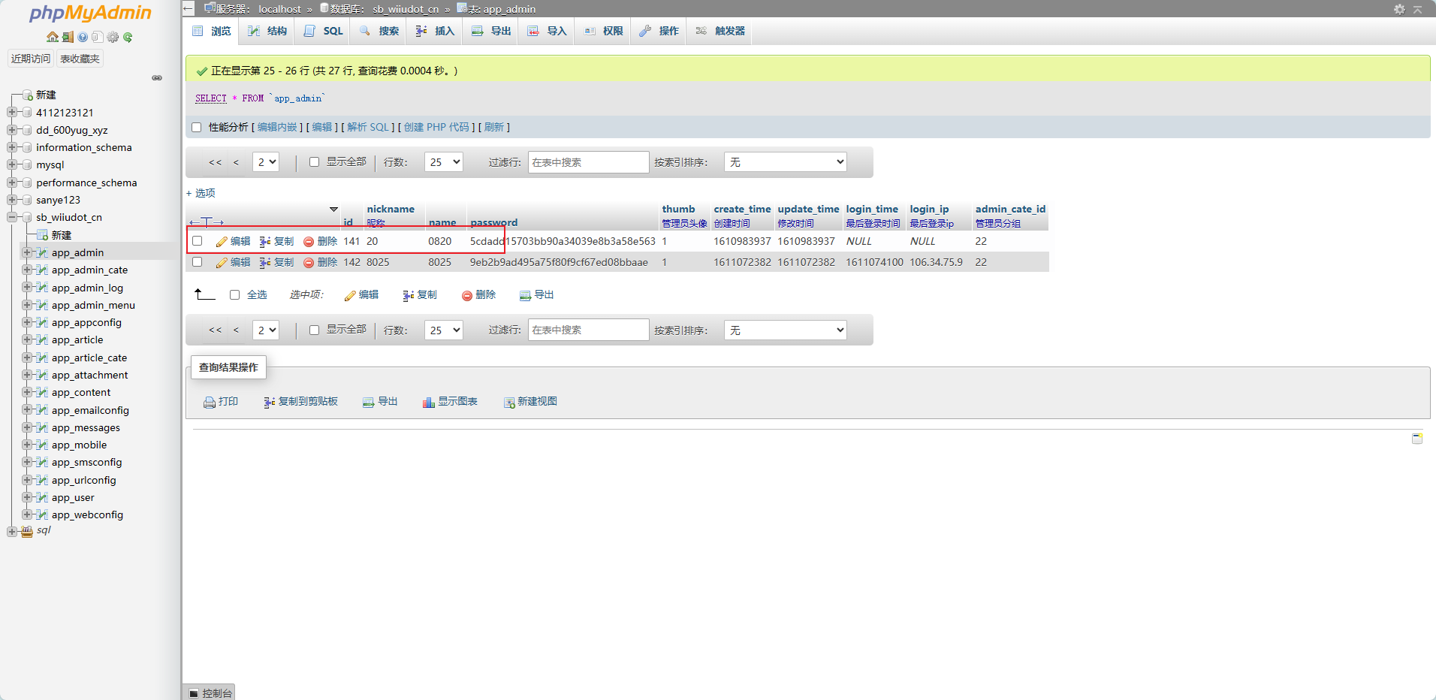Switch to the 结构 structure tab
Image resolution: width=1436 pixels, height=700 pixels.
click(267, 31)
